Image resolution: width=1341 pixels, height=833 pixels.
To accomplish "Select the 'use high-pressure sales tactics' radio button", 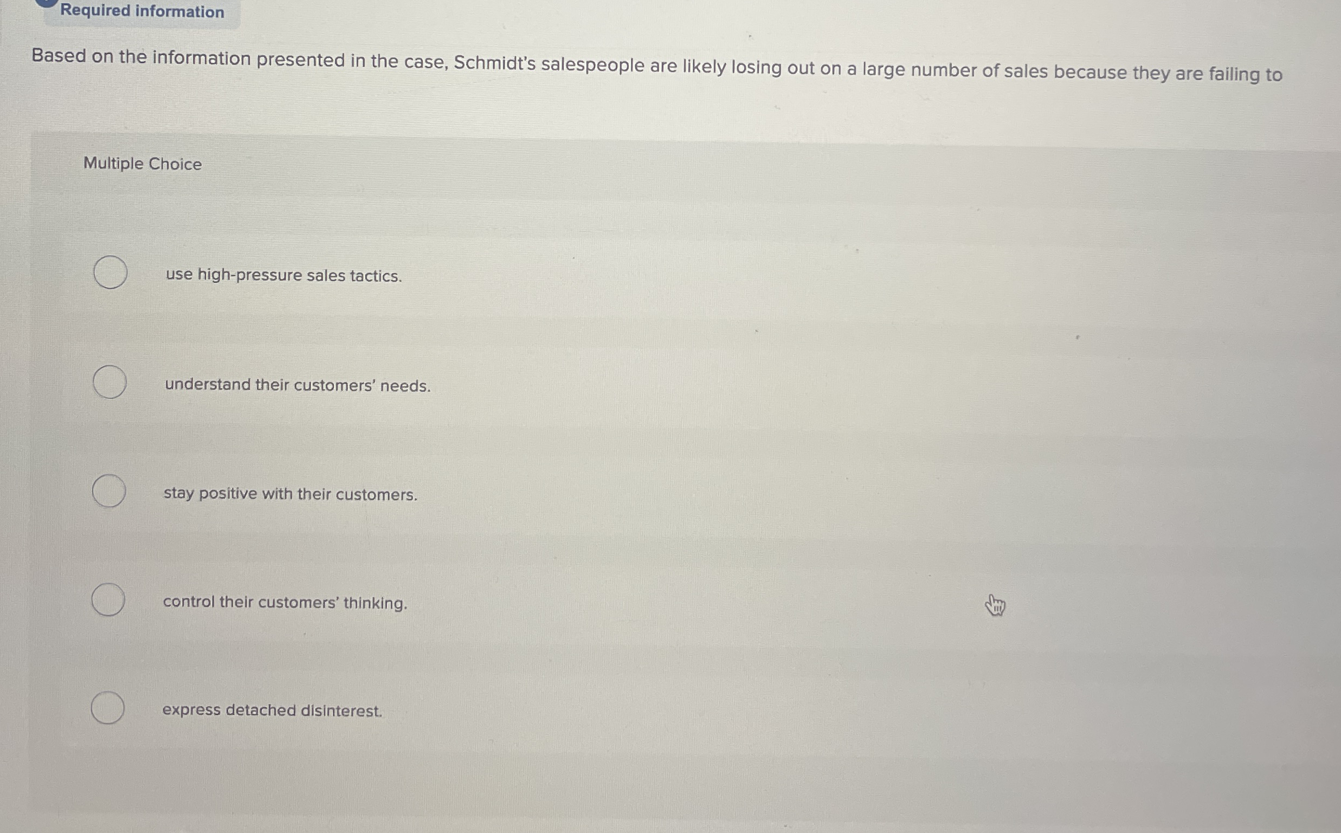I will click(x=110, y=273).
